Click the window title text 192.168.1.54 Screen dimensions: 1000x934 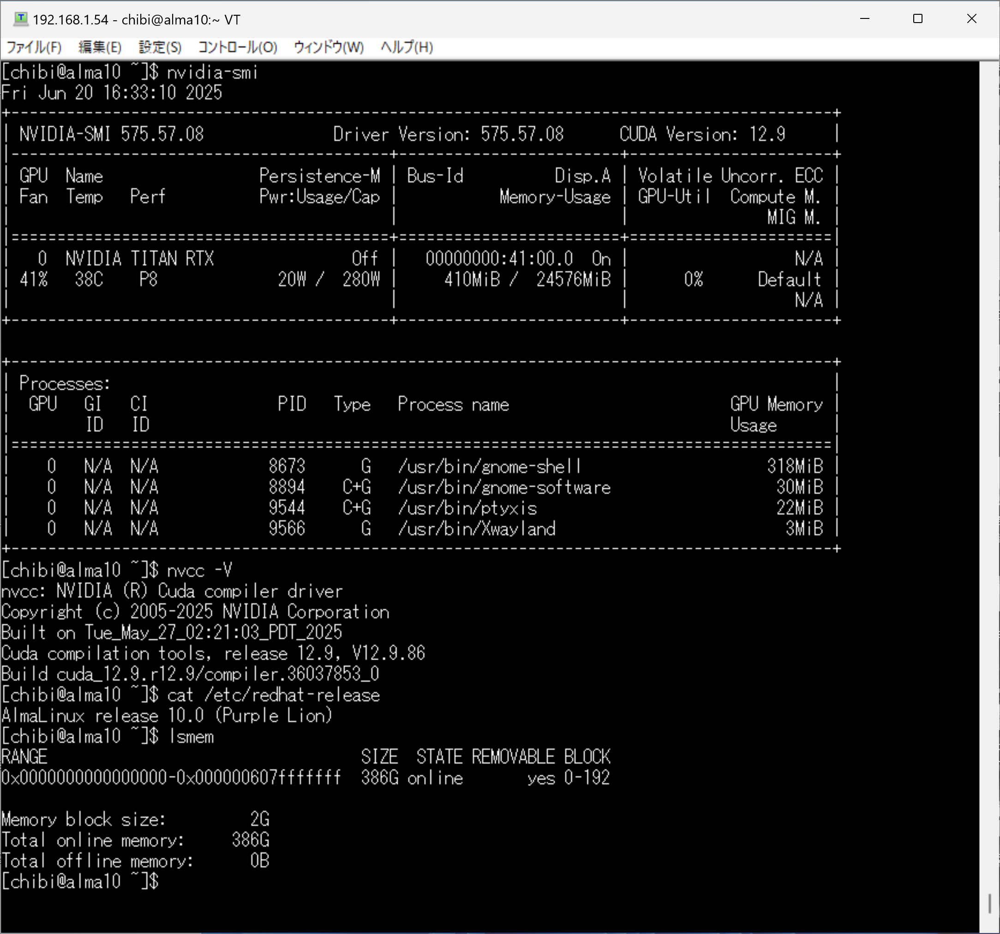point(71,20)
